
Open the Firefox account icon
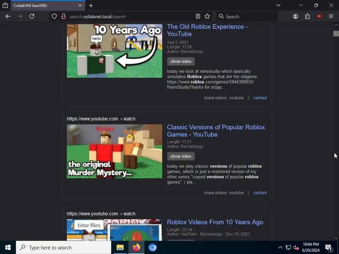(295, 17)
